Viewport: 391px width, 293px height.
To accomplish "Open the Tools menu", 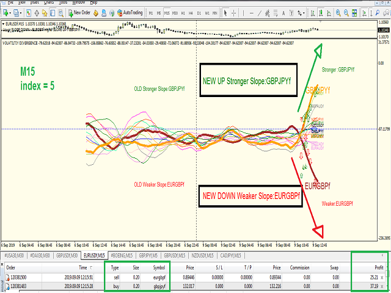I will 63,2.
